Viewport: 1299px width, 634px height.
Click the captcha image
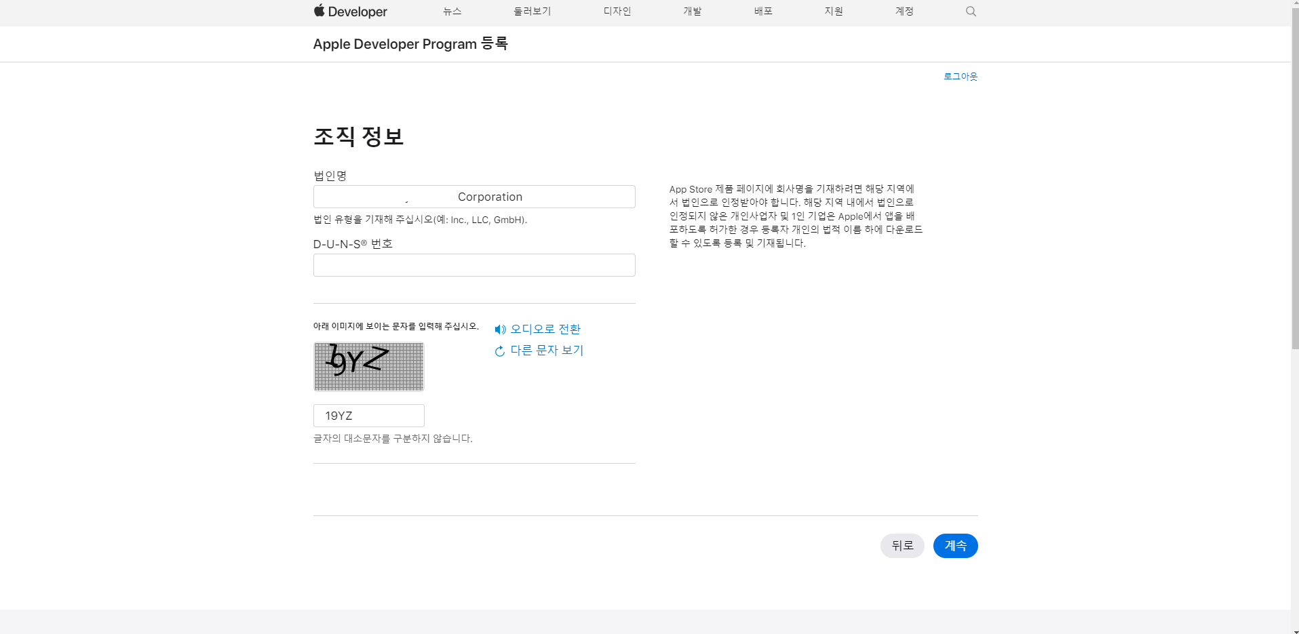coord(369,367)
